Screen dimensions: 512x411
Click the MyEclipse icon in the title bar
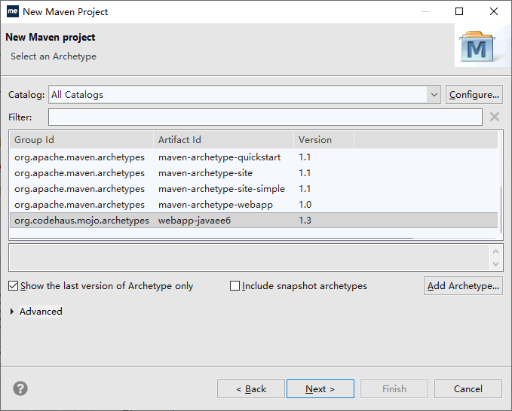coord(13,11)
